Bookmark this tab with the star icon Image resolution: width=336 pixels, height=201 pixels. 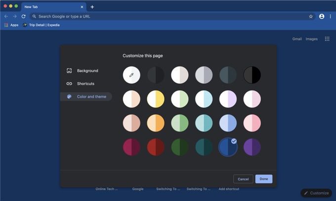pos(311,16)
